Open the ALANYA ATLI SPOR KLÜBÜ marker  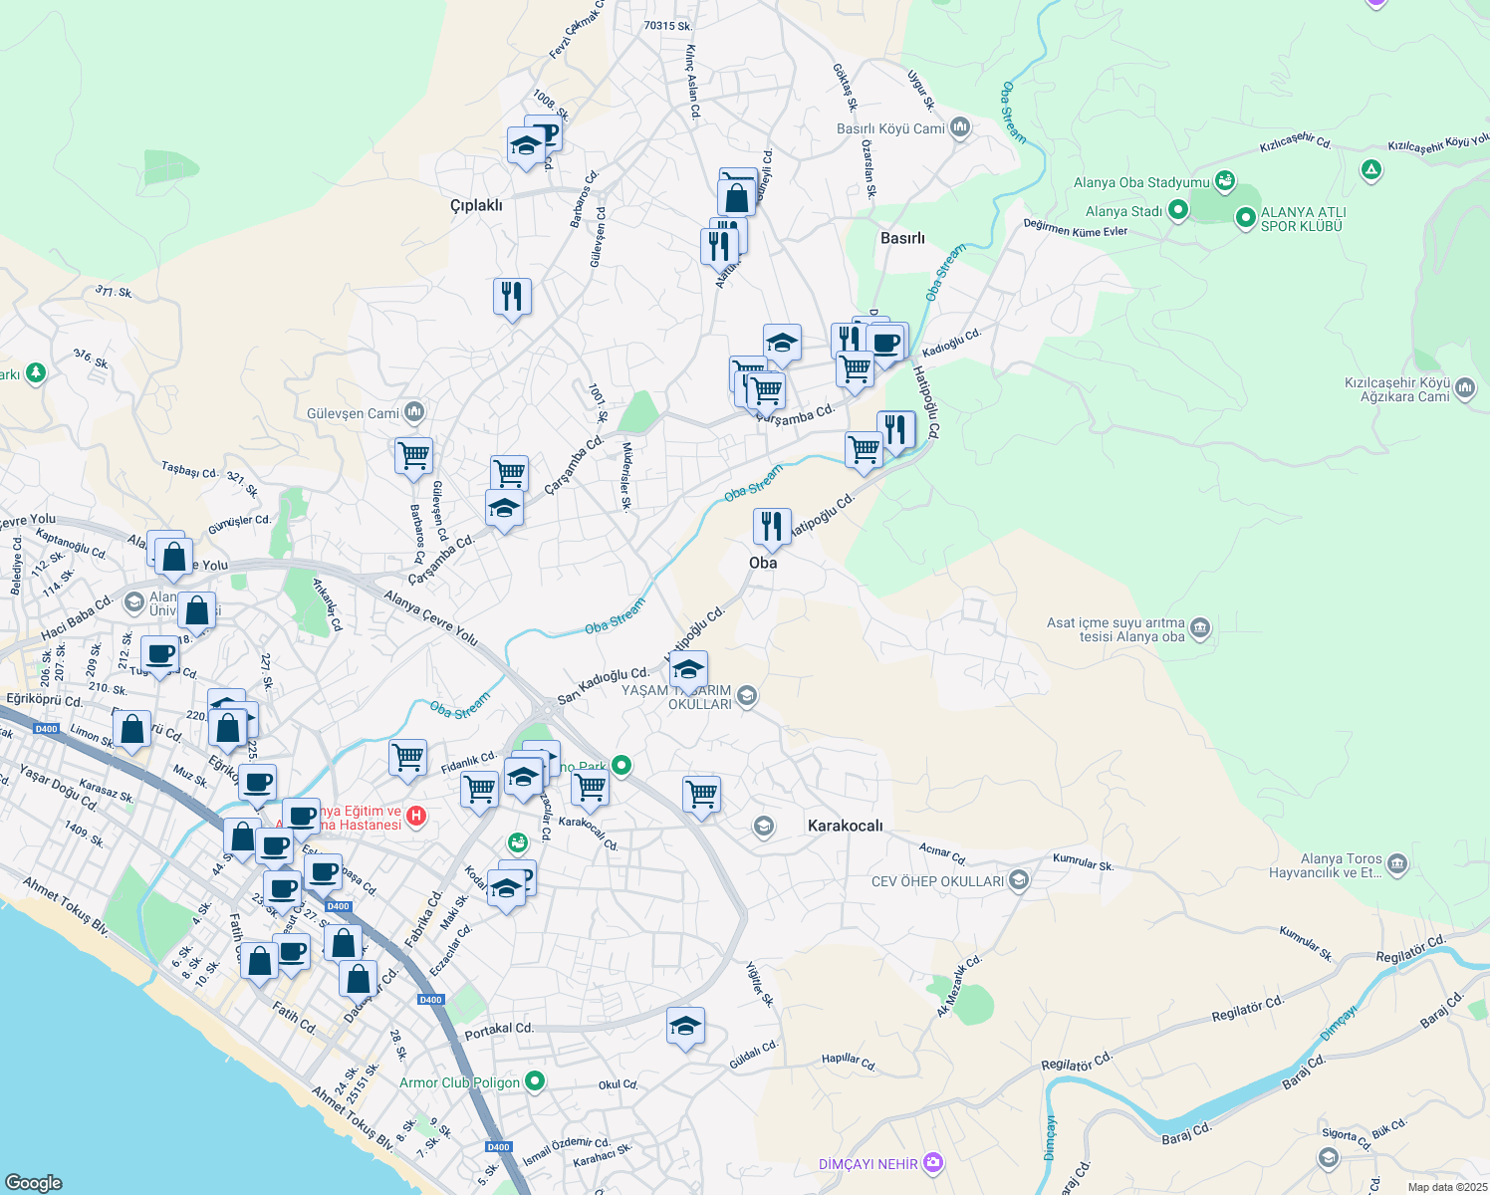[x=1245, y=217]
